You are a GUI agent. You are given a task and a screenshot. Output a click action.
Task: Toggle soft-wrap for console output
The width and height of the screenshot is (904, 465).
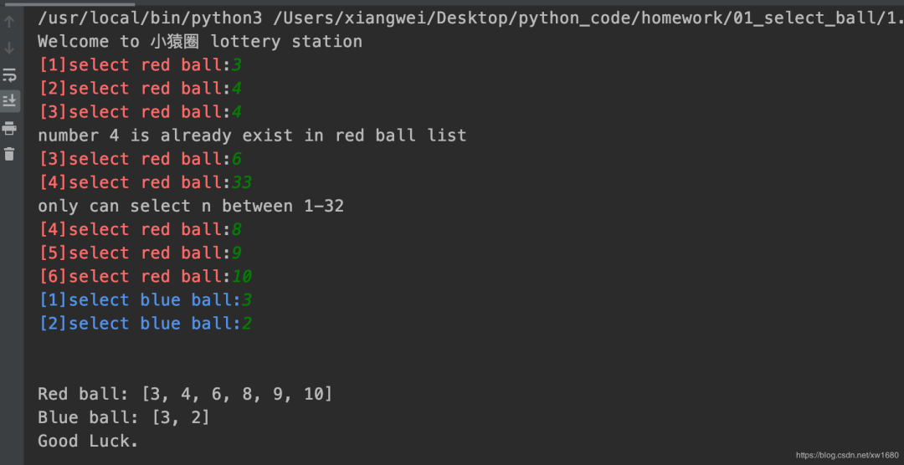pyautogui.click(x=10, y=74)
